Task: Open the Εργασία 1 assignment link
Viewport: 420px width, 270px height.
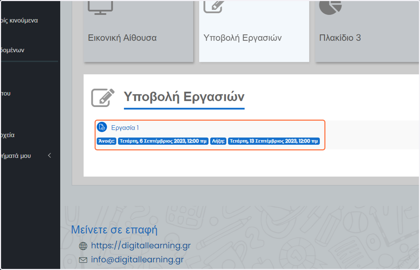Action: (125, 128)
